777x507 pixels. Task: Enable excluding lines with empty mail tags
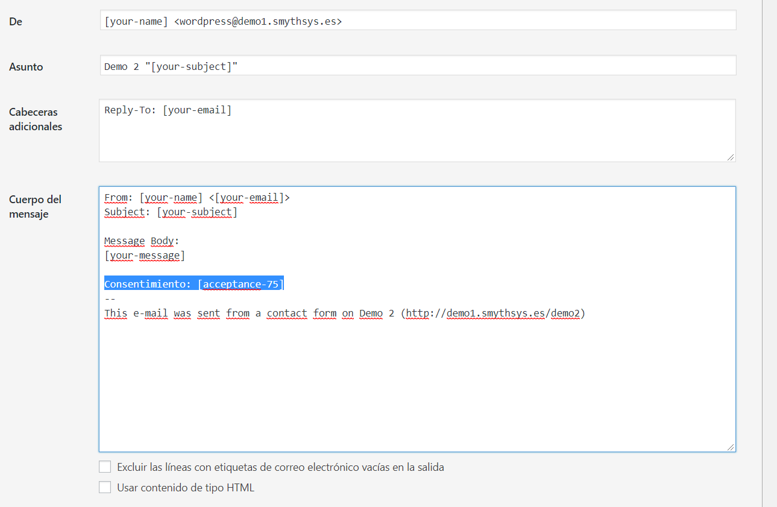(x=105, y=467)
